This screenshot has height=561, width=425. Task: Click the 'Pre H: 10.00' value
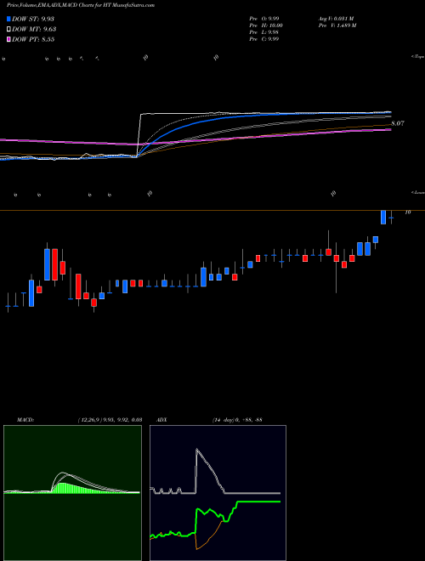click(266, 25)
